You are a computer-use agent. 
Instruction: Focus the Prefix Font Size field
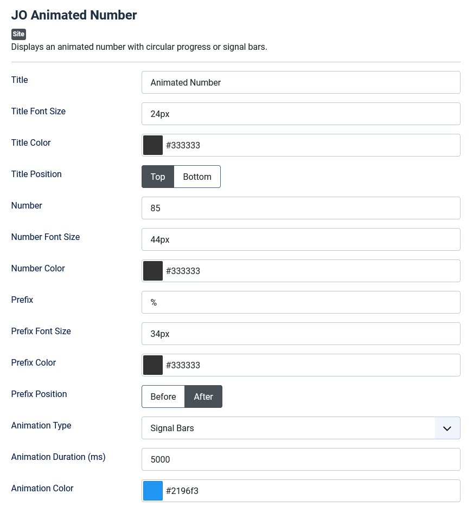point(301,334)
